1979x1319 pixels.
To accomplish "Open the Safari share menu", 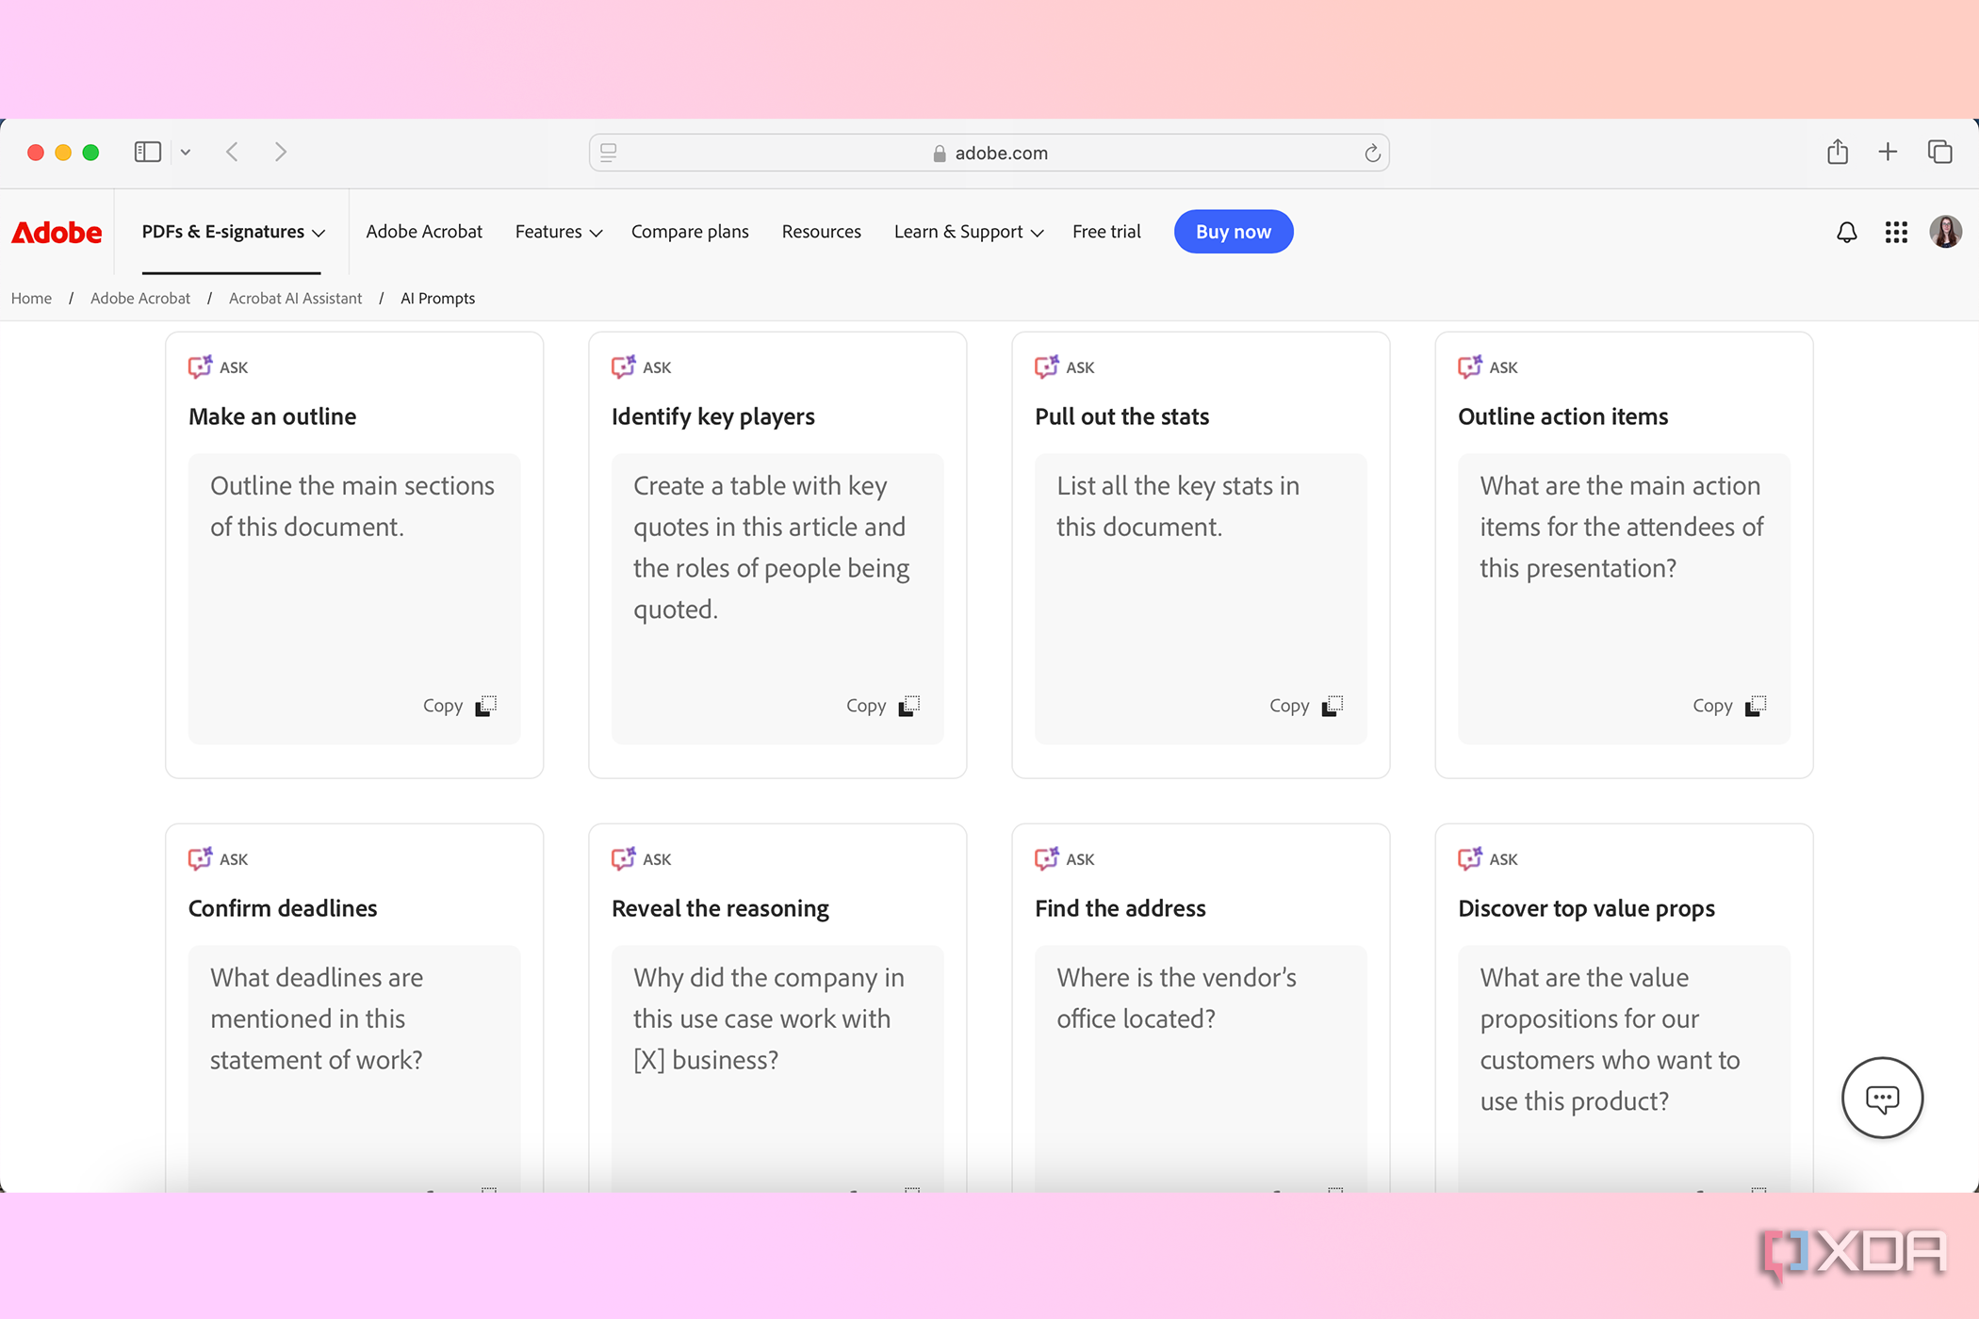I will click(x=1838, y=152).
